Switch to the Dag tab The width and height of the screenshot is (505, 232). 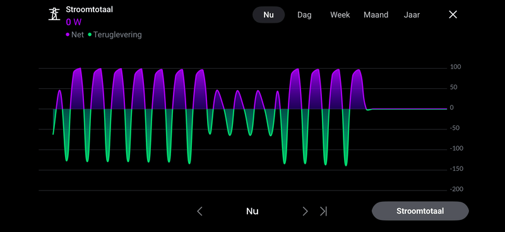pos(304,14)
